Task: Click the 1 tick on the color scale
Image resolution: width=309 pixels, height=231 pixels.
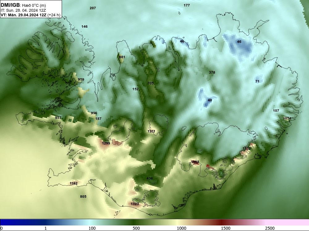Action: tap(45, 228)
